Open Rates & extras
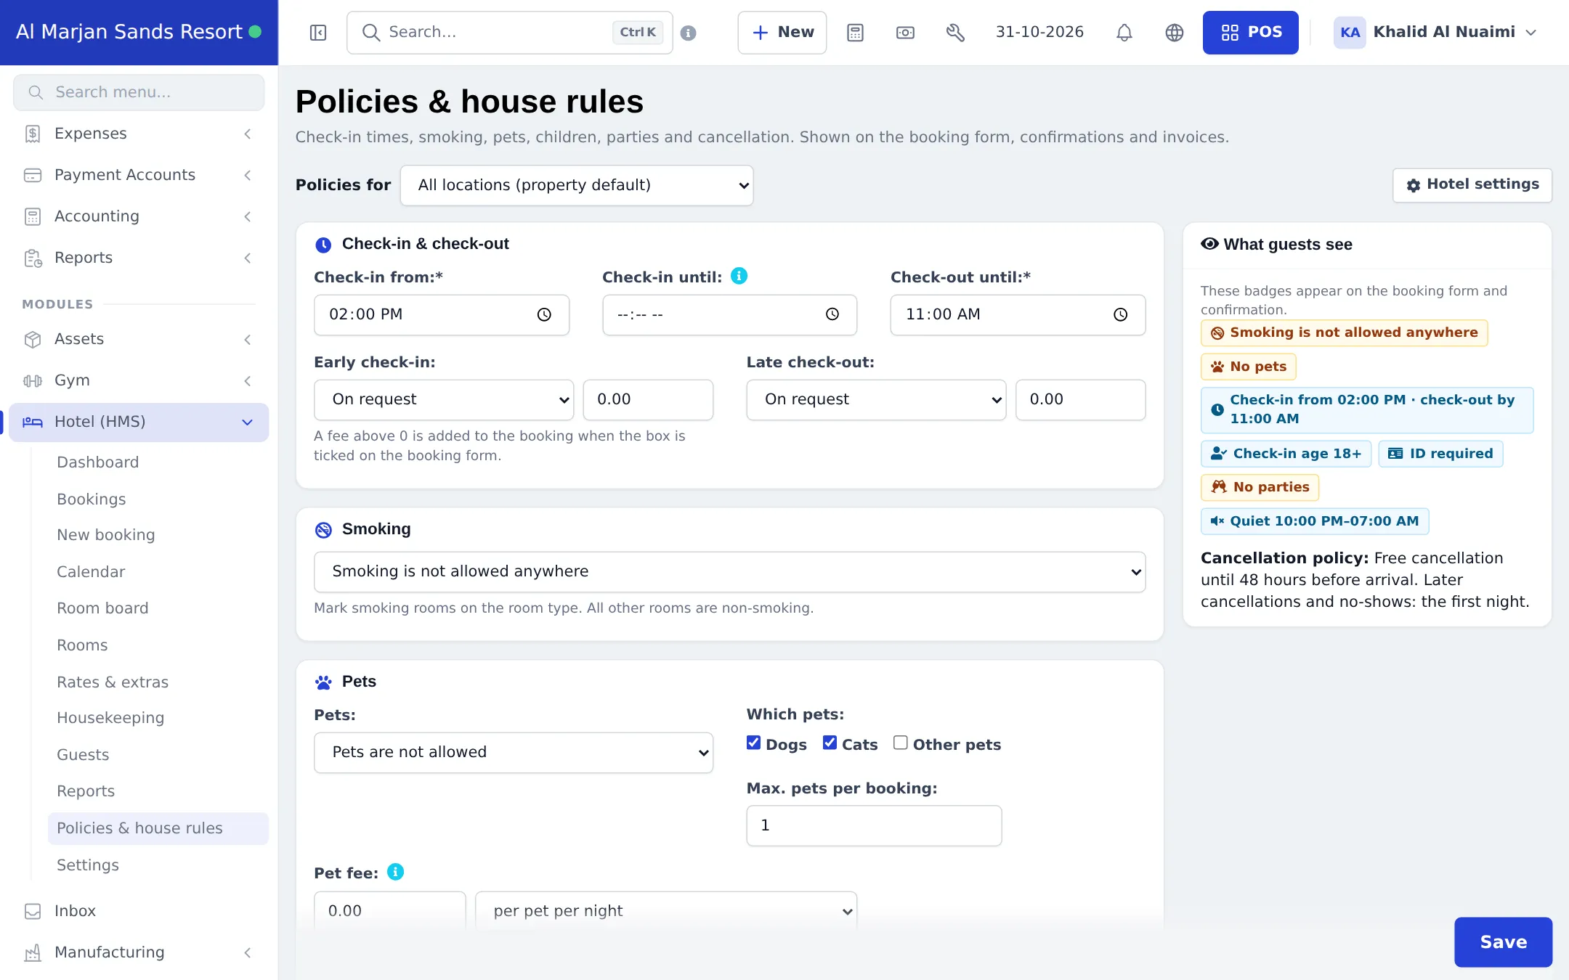The width and height of the screenshot is (1569, 980). (113, 682)
